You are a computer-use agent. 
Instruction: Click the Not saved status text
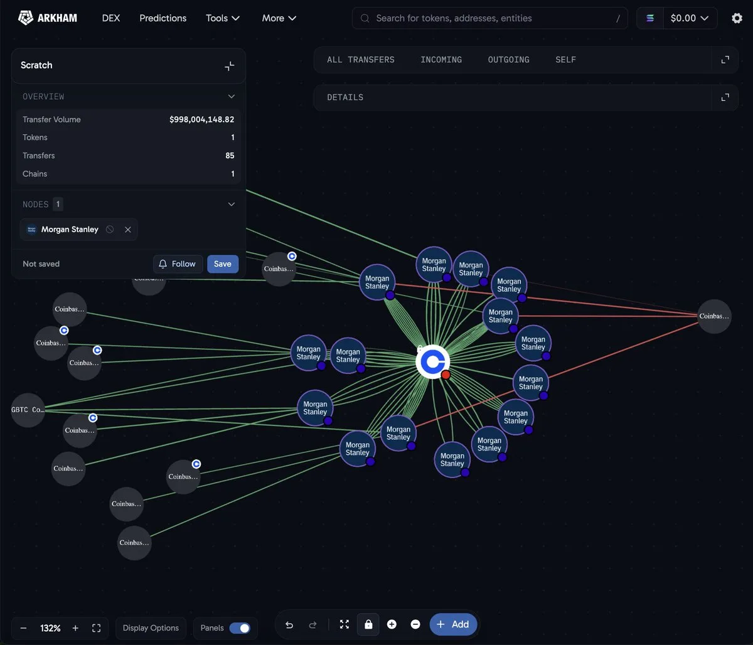[x=41, y=264]
